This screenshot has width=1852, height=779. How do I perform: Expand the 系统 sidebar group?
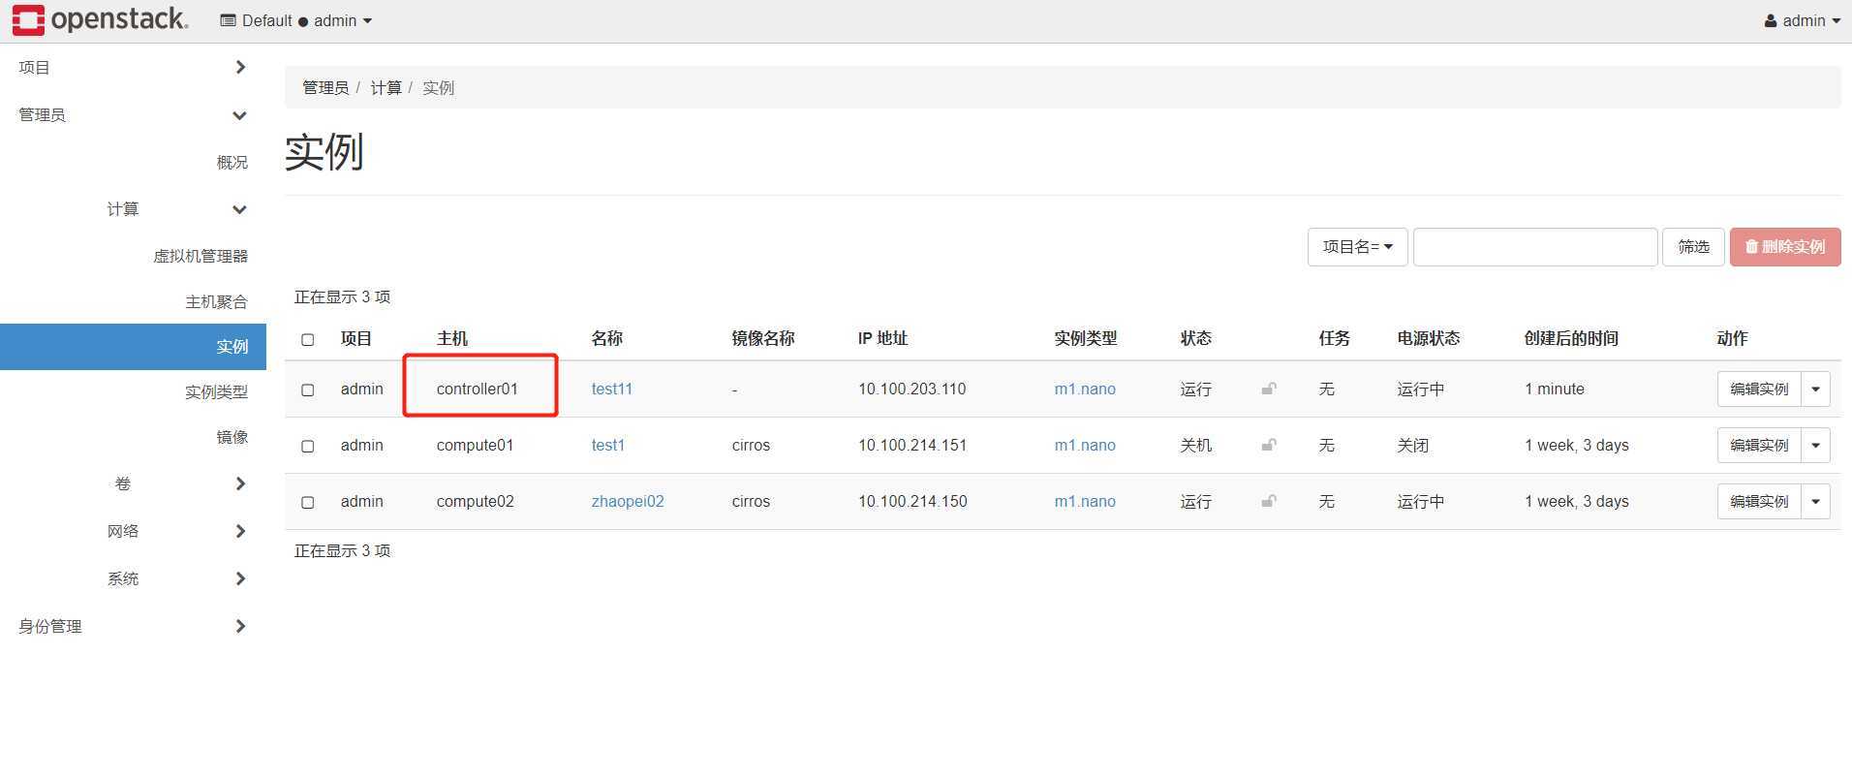pyautogui.click(x=176, y=578)
